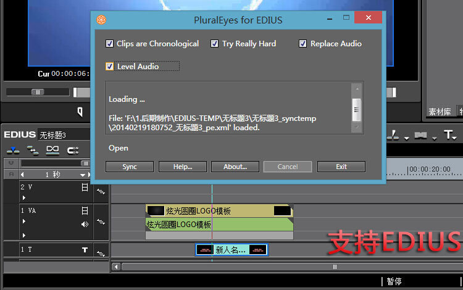Open the Create Title T tool
The width and height of the screenshot is (463, 290).
448,135
